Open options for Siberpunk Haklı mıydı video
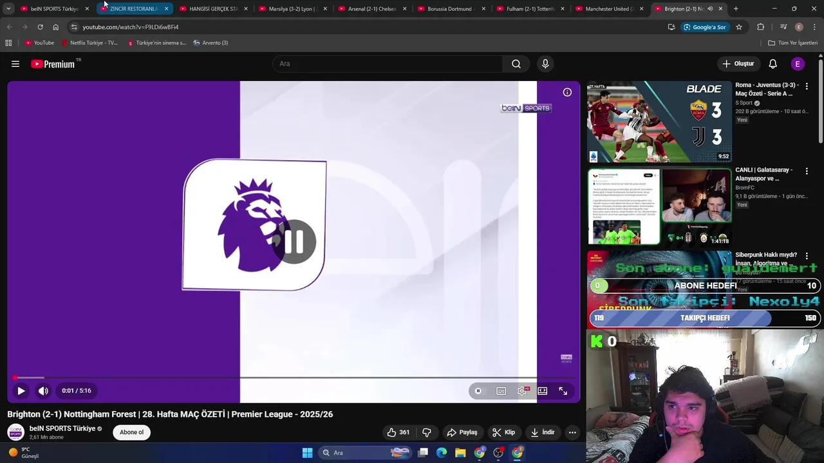This screenshot has height=463, width=824. coord(807,256)
